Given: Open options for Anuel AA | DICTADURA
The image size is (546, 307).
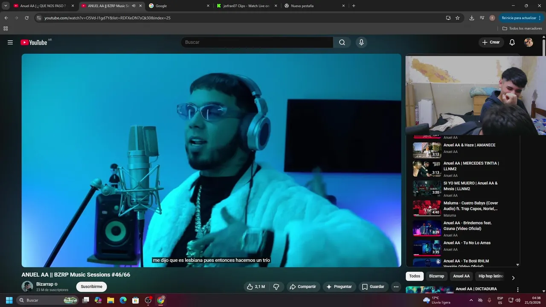Looking at the screenshot, I should (518, 290).
